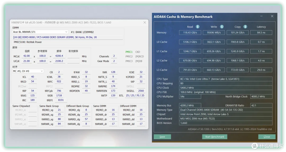Click the CPU Type field in AIDA64

coord(226,79)
